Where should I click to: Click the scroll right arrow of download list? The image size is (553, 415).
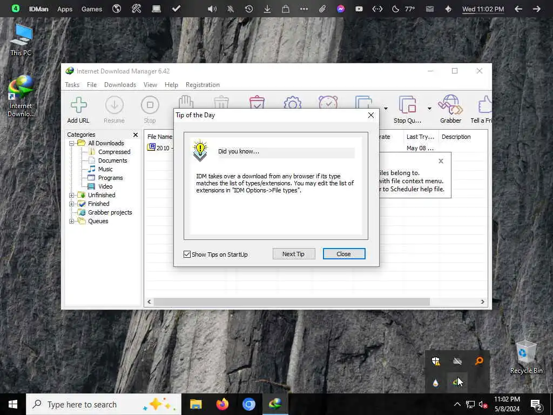tap(482, 302)
